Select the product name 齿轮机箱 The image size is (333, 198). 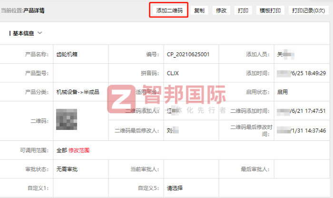coord(67,54)
